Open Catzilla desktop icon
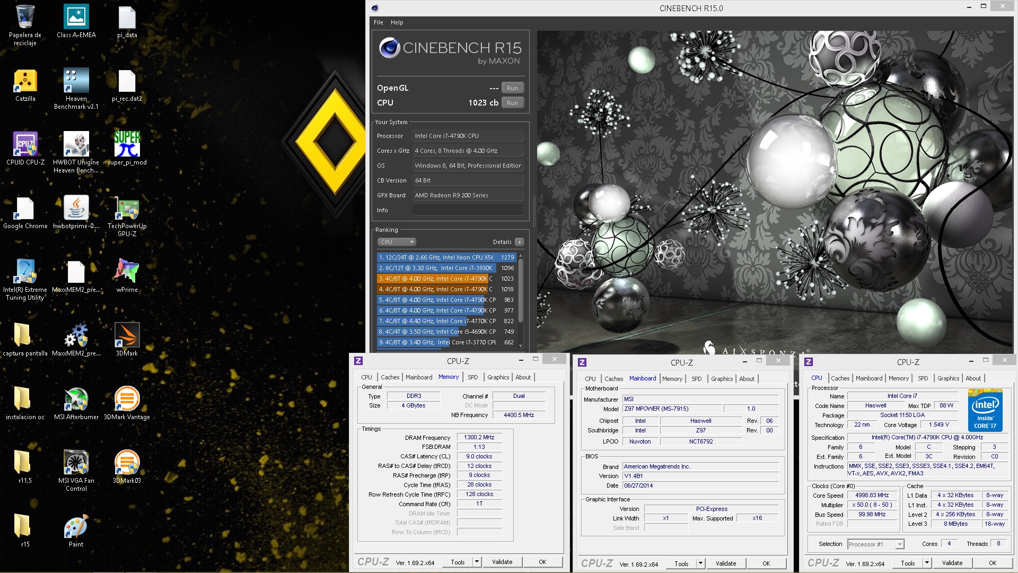1018x573 pixels. [x=25, y=81]
